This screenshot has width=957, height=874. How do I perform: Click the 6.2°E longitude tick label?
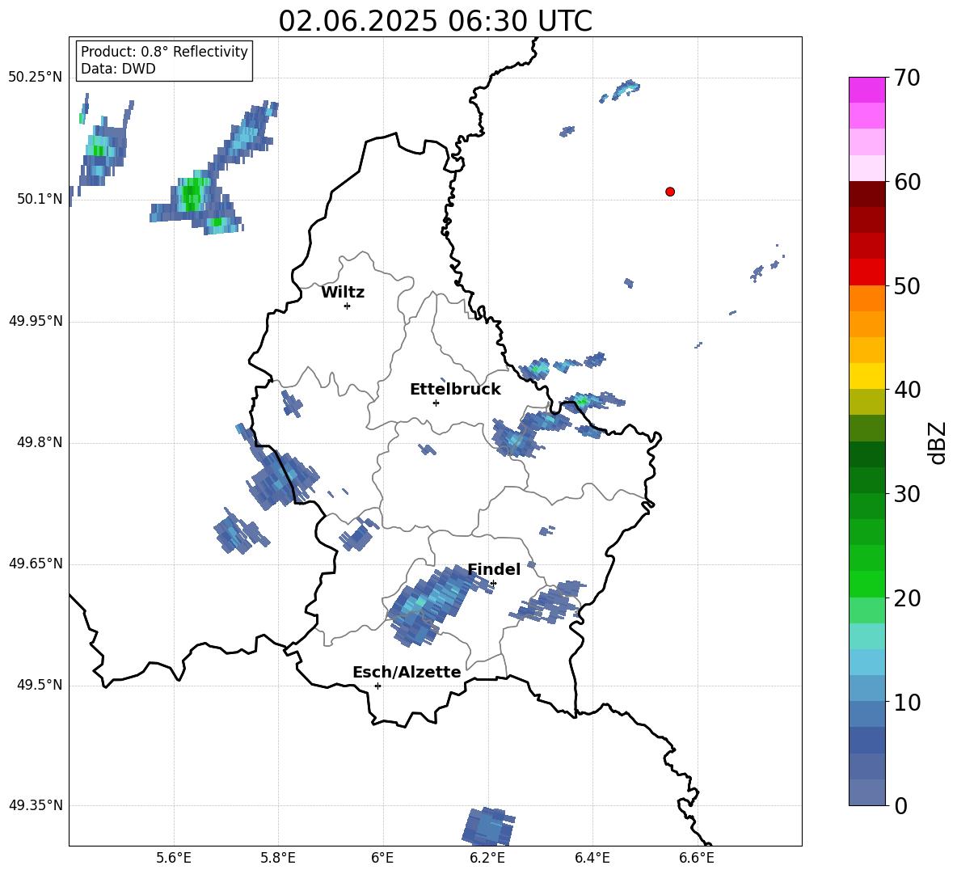pos(487,858)
